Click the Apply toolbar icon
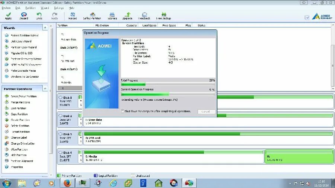Screen dimensions: 335x188 point(8,16)
